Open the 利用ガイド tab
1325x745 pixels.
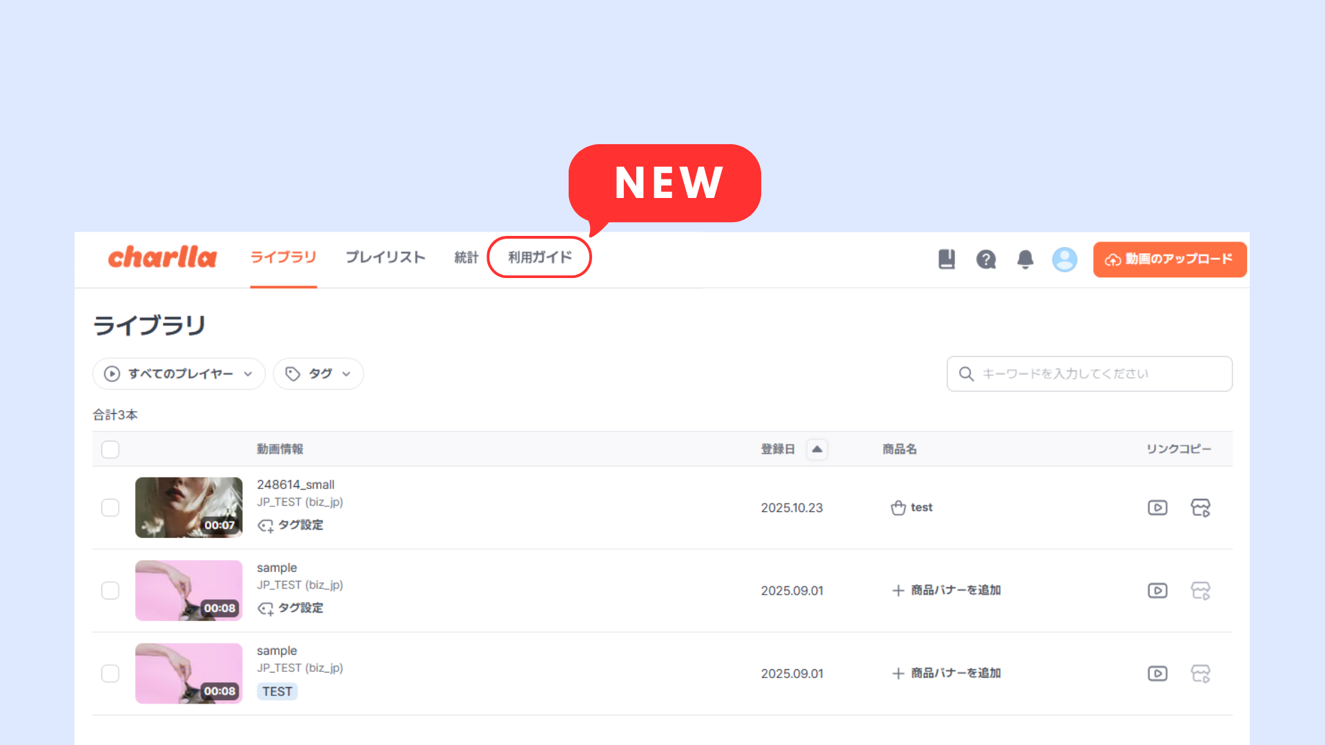pyautogui.click(x=540, y=257)
